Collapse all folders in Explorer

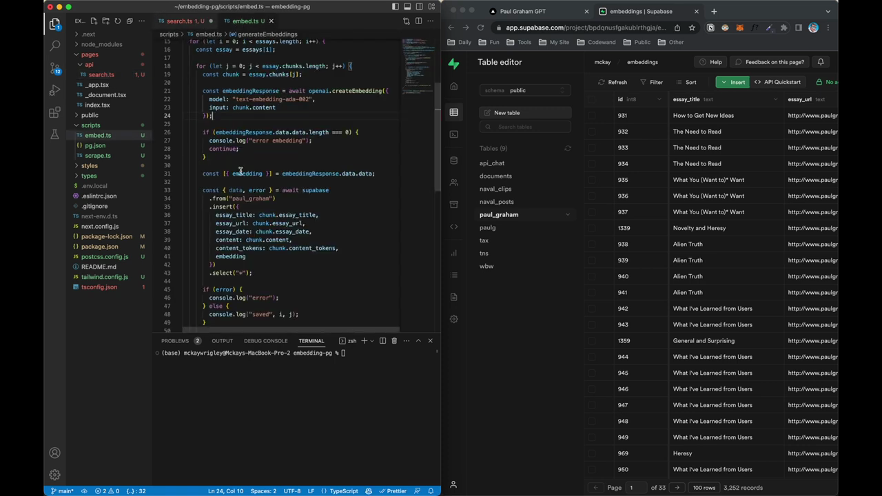(130, 21)
